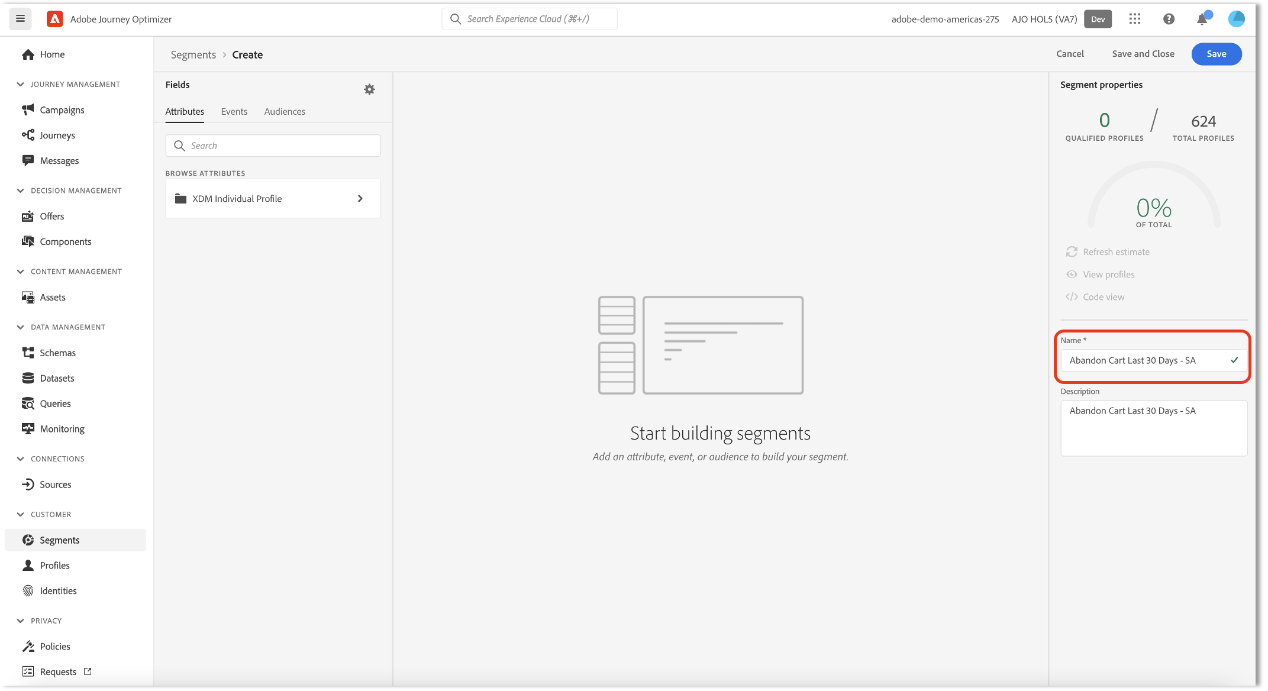Open Profiles from sidebar
Screen dimensions: 1268x691
tap(46, 566)
